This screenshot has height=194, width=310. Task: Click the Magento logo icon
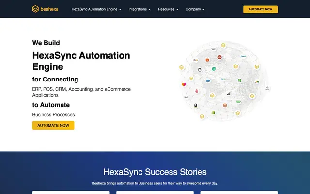225,105
